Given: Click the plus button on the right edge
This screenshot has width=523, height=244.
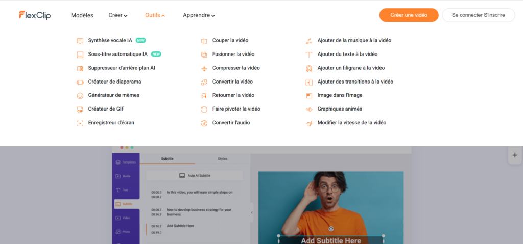Looking at the screenshot, I should click(515, 155).
